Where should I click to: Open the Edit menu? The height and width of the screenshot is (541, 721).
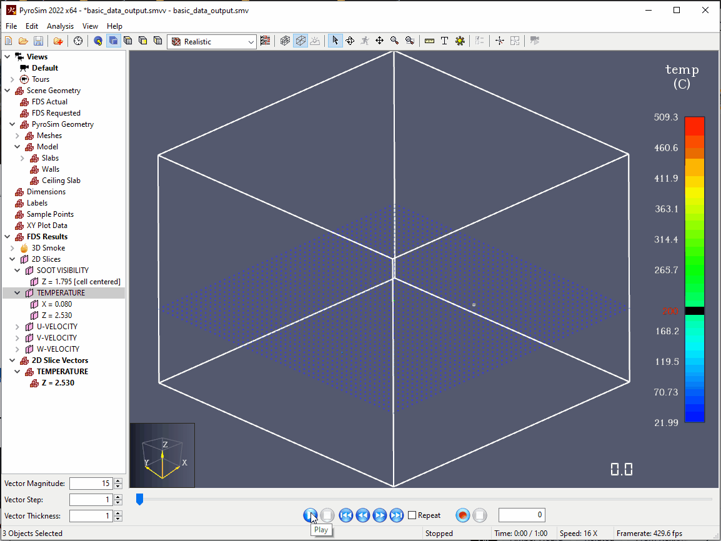click(32, 26)
